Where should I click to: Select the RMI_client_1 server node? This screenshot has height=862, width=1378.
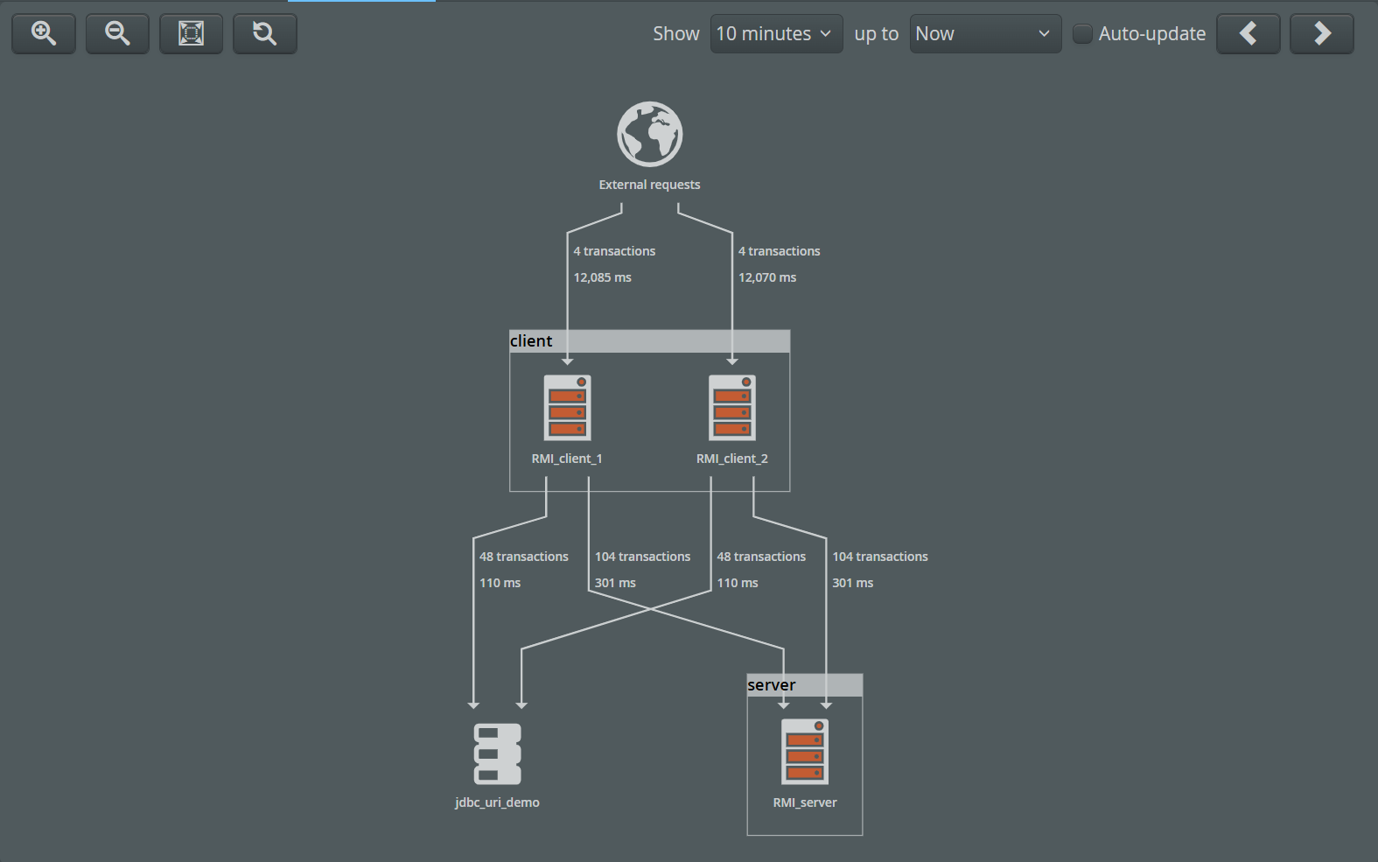point(567,408)
